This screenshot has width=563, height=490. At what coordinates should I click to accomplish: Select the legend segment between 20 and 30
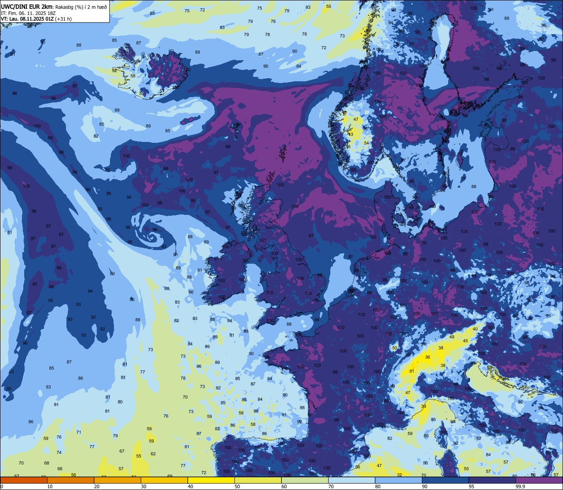pos(117,480)
